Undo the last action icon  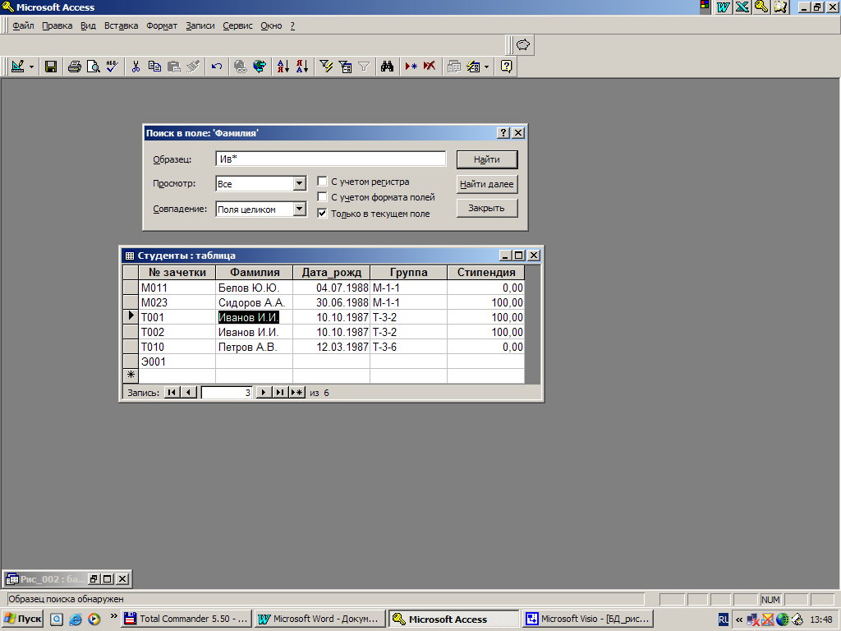[217, 67]
